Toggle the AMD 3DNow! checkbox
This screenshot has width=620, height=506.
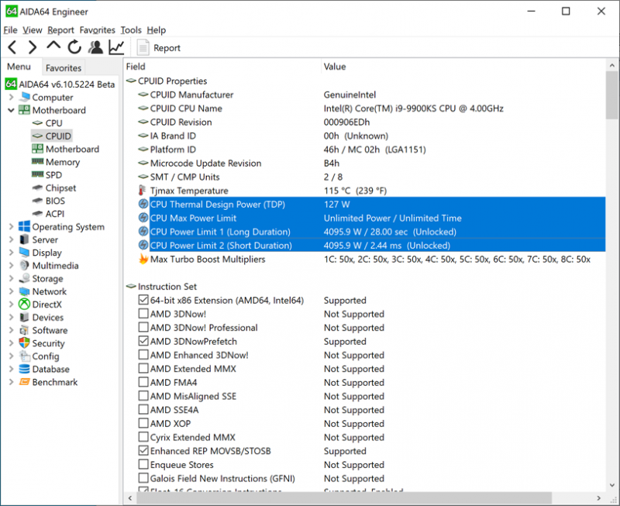pyautogui.click(x=143, y=314)
